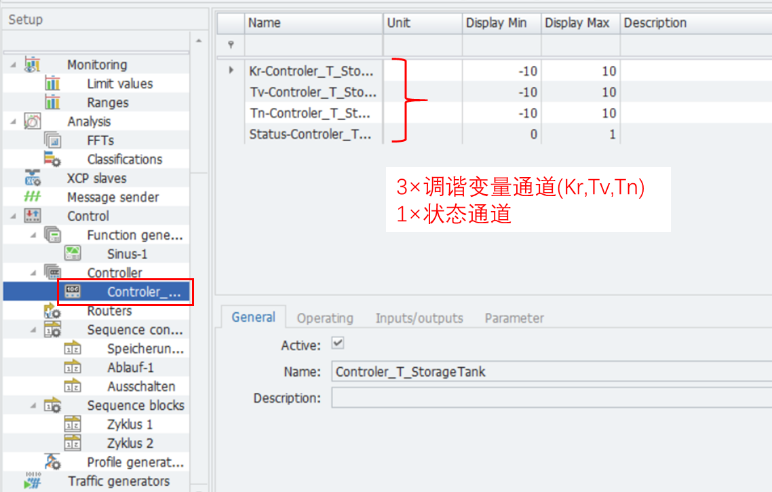
Task: Open the Inputs/outputs tab
Action: click(x=419, y=318)
